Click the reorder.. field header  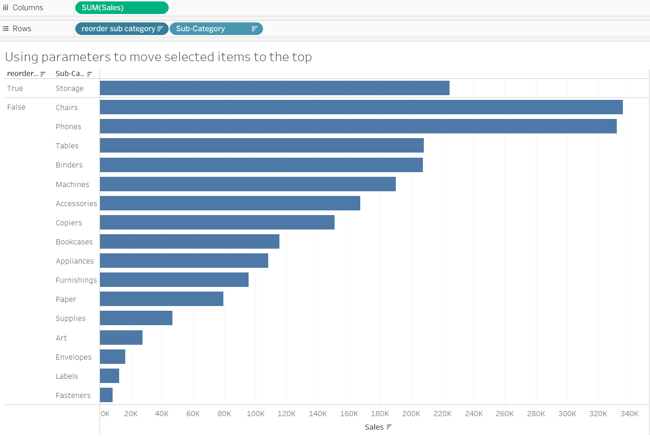tap(22, 74)
